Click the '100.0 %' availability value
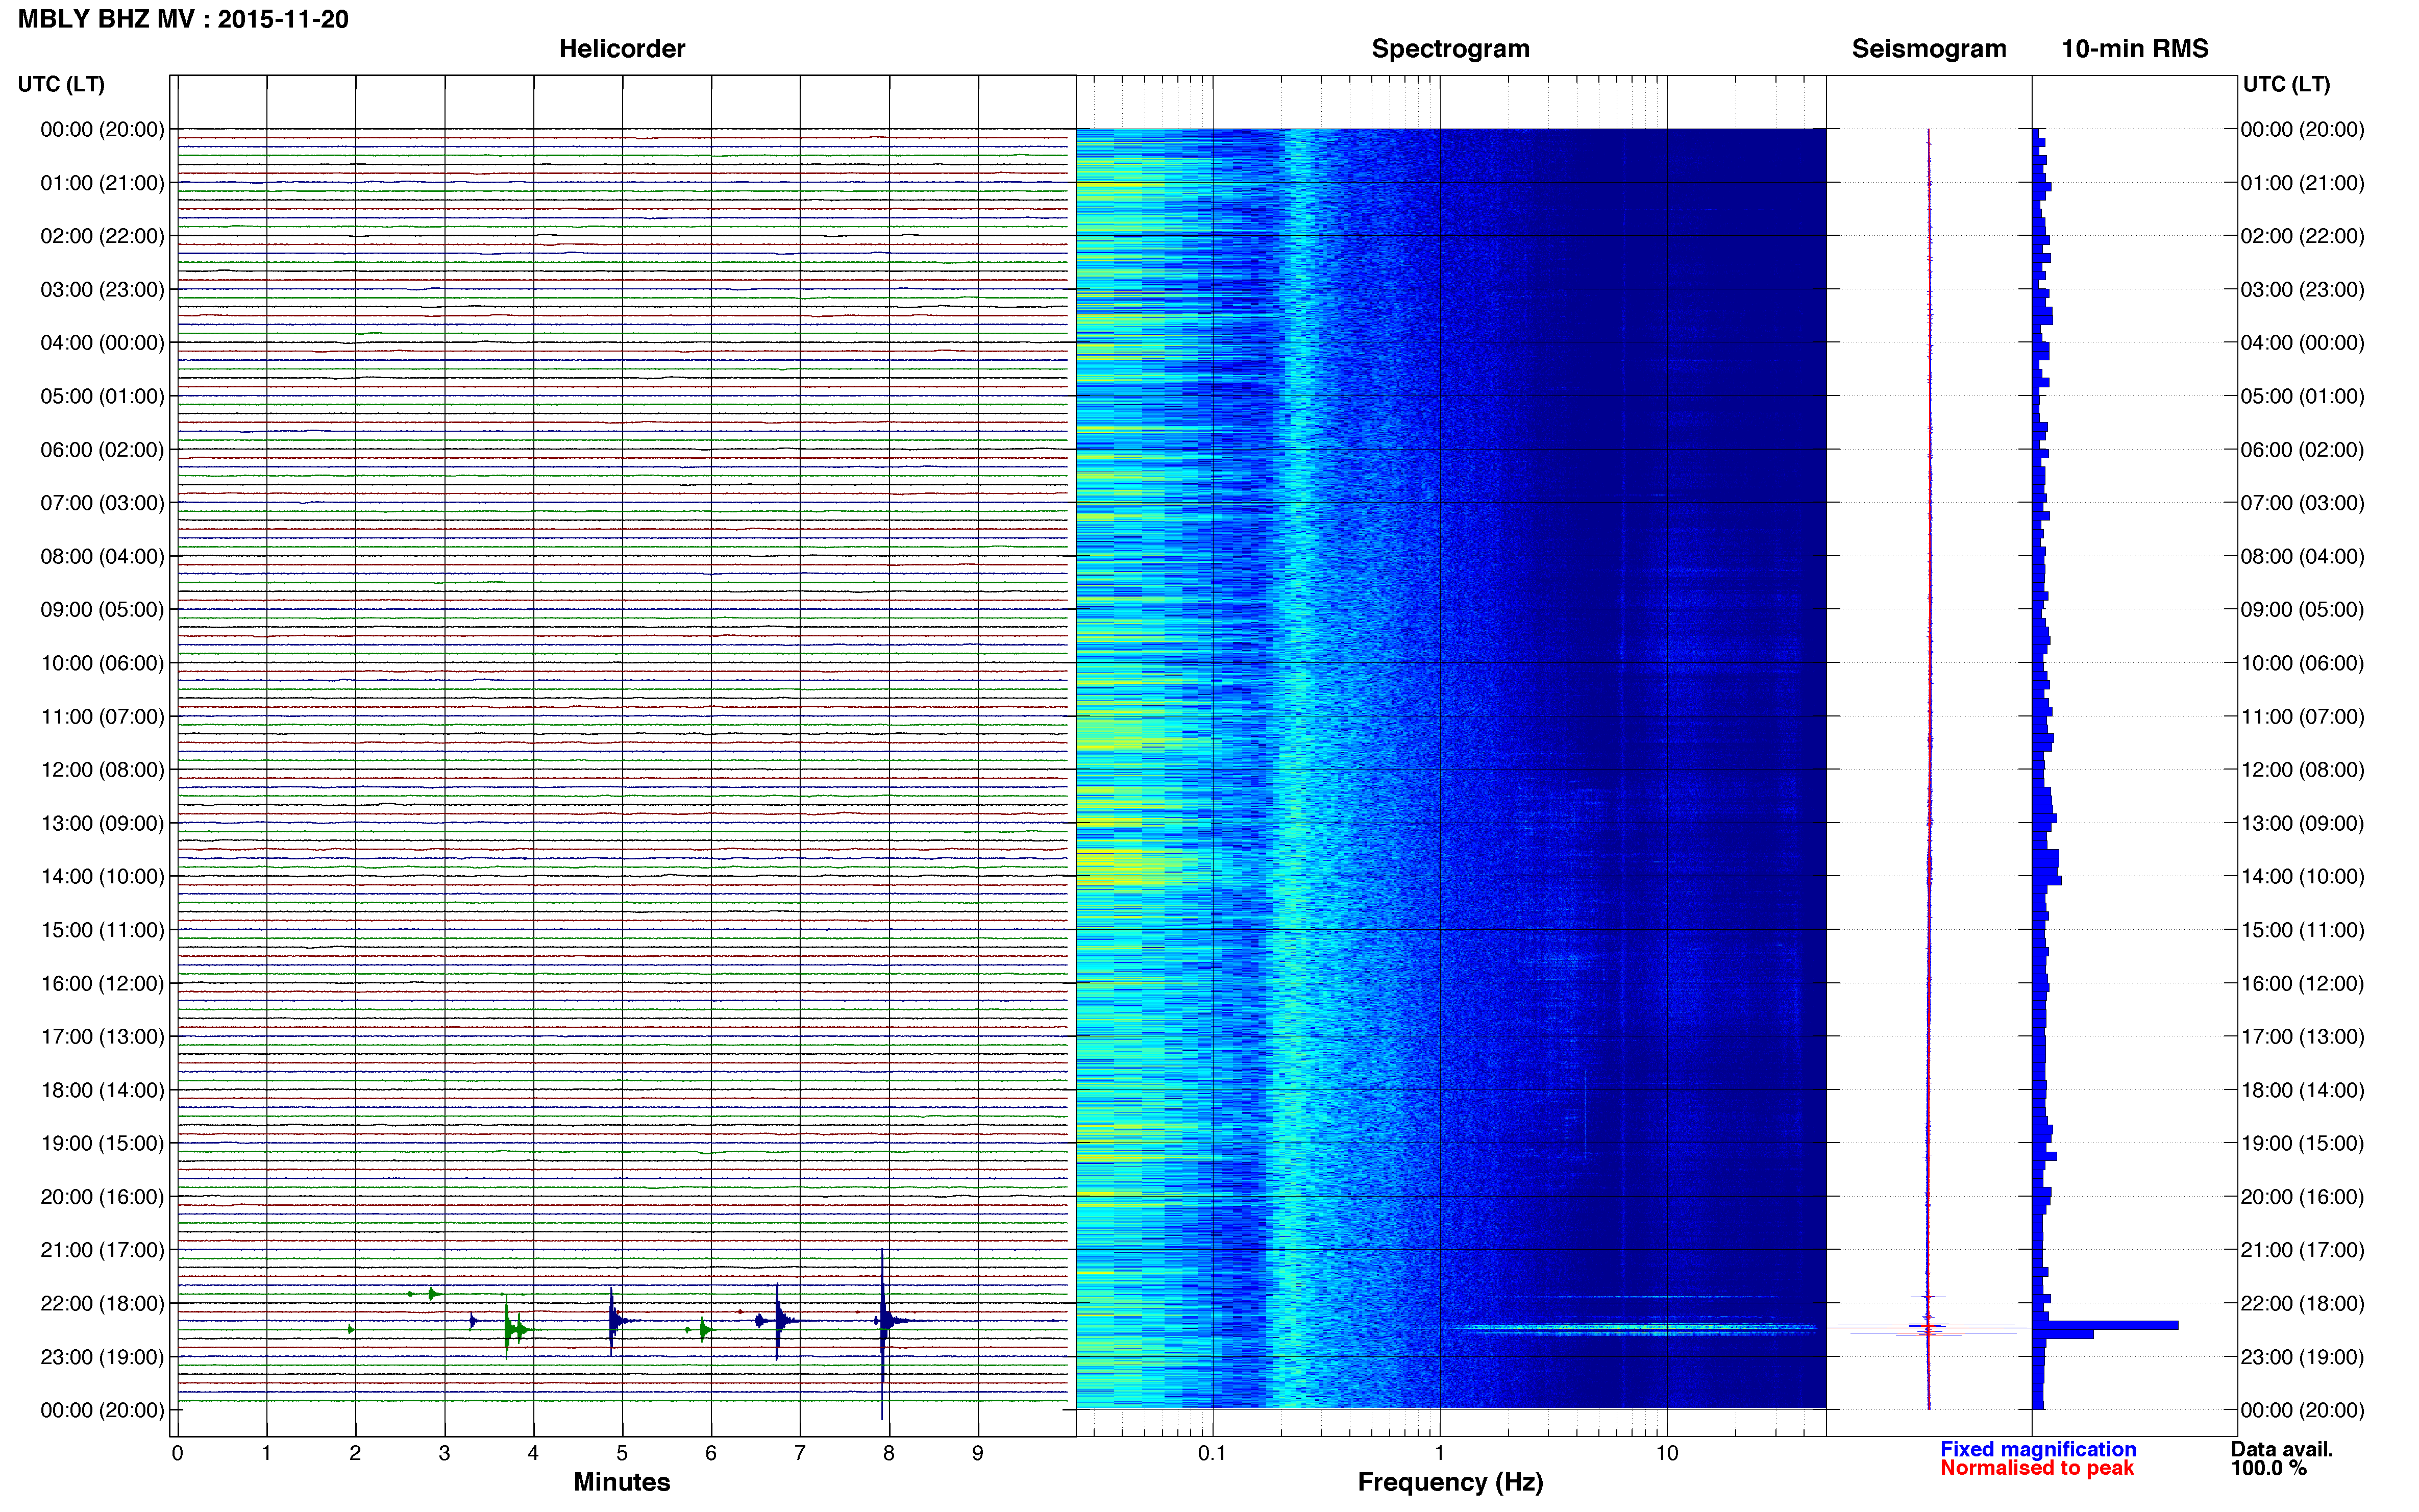Image resolution: width=2419 pixels, height=1512 pixels. pos(2269,1468)
